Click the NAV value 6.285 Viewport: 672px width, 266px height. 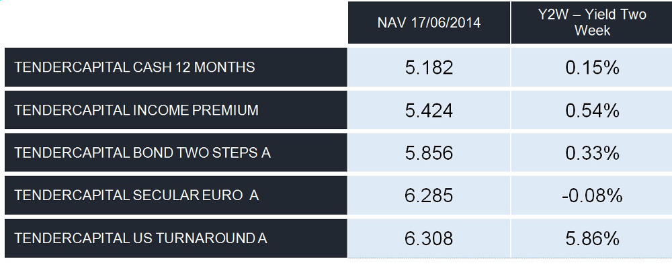coord(429,195)
